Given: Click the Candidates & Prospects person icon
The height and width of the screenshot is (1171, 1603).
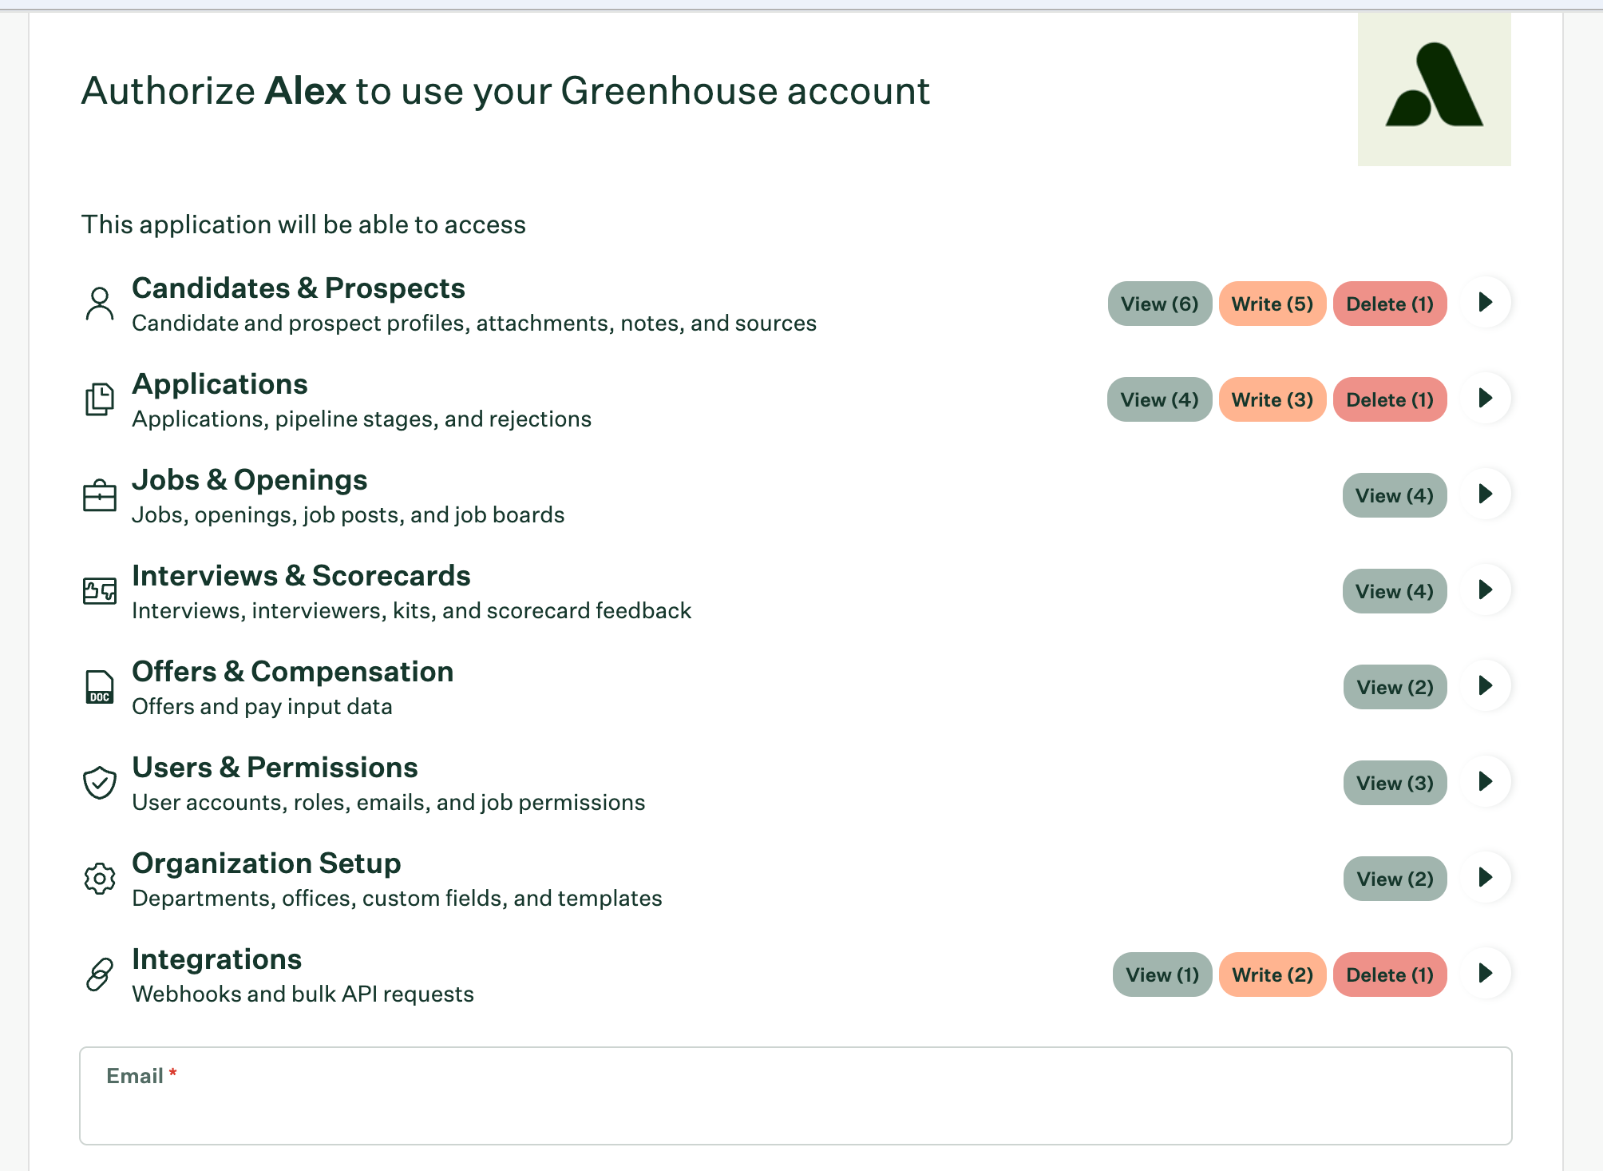Looking at the screenshot, I should (100, 304).
